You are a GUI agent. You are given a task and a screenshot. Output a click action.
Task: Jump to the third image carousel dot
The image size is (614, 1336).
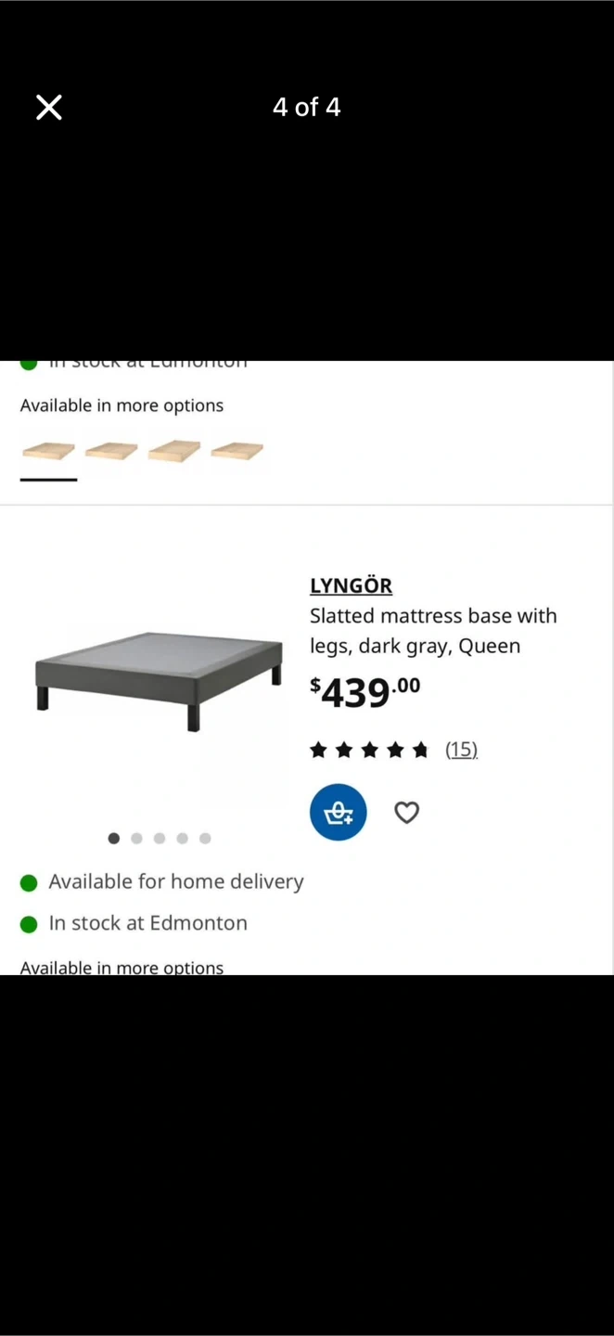[x=160, y=839]
